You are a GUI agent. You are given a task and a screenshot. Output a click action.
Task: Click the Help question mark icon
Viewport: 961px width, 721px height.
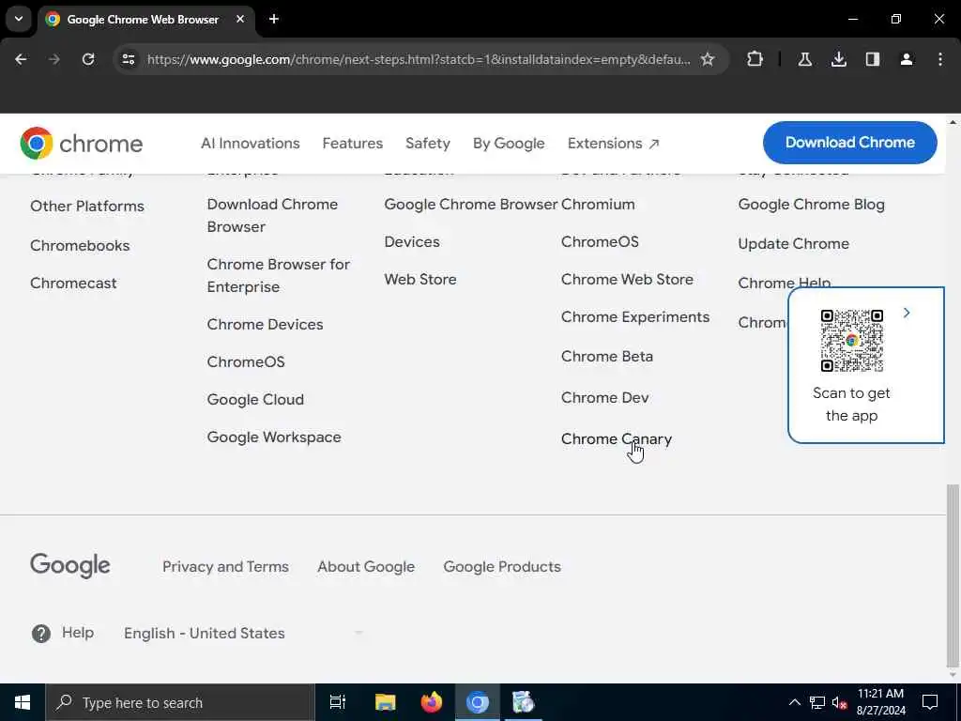coord(41,634)
